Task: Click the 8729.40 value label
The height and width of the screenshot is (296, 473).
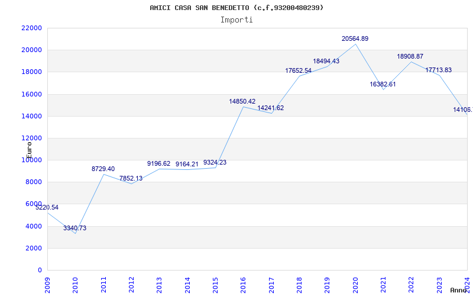Action: pos(103,169)
